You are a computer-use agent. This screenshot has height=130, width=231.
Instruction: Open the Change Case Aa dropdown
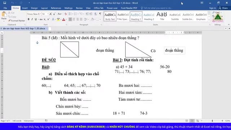(60, 14)
